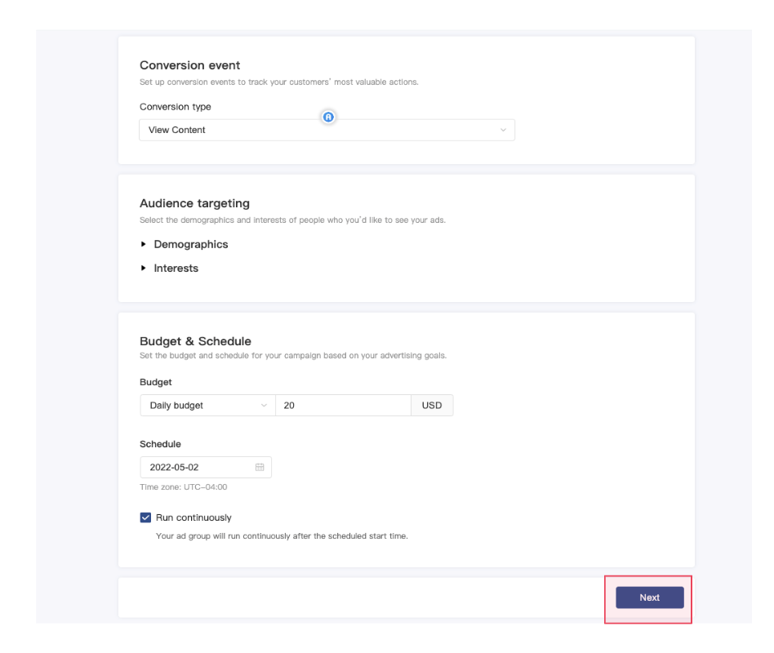Screen dimensions: 774x653
Task: Select the date field showing 2022-05-02
Action: [x=188, y=467]
